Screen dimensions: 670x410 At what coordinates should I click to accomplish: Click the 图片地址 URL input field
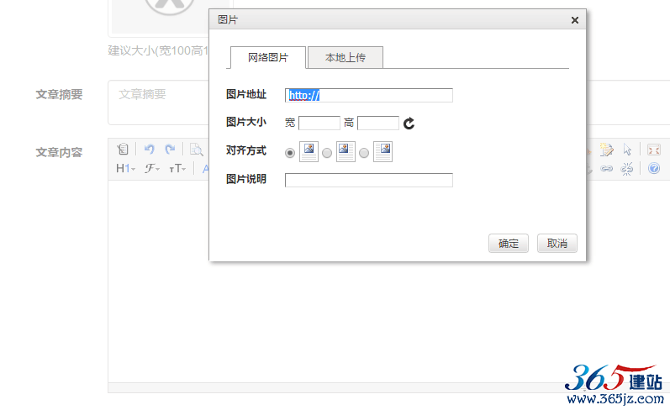369,95
